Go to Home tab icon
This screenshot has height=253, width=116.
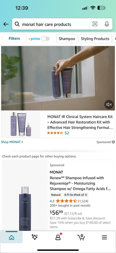(12, 238)
